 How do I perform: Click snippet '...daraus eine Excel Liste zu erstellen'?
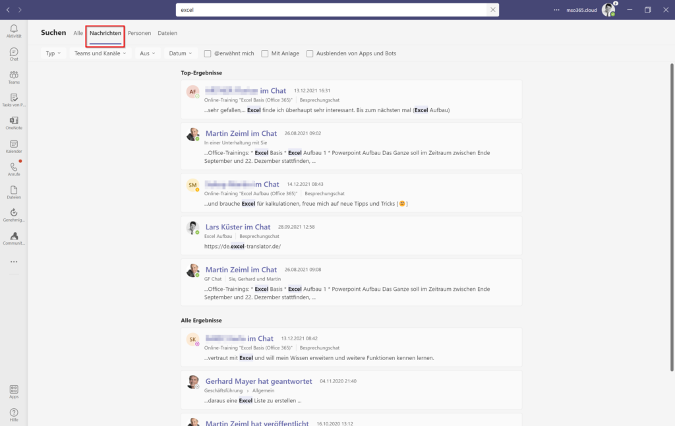pyautogui.click(x=252, y=400)
